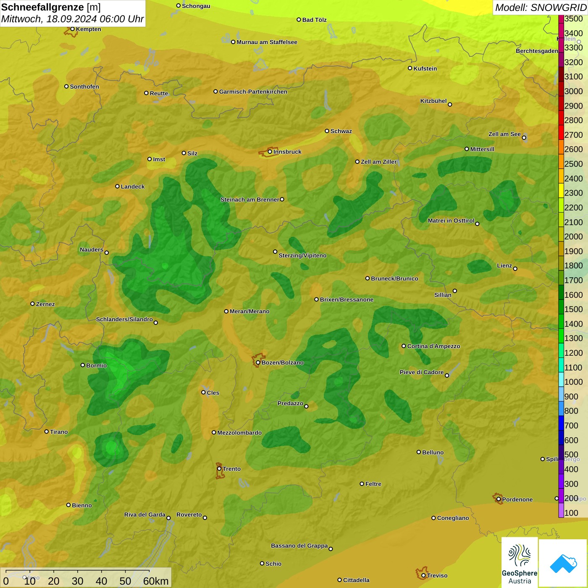Select the Landeck location marker dot

point(117,186)
